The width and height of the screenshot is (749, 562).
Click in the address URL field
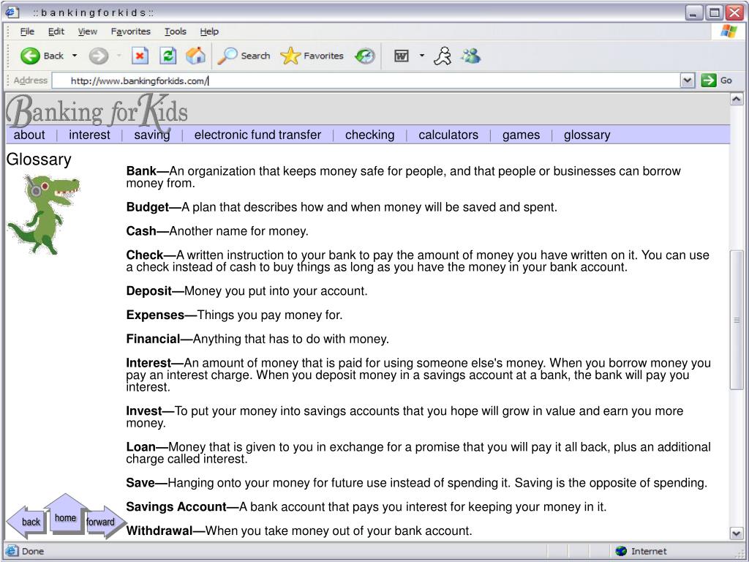click(x=366, y=80)
